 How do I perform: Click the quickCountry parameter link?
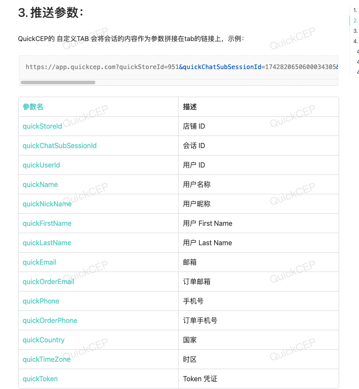44,340
